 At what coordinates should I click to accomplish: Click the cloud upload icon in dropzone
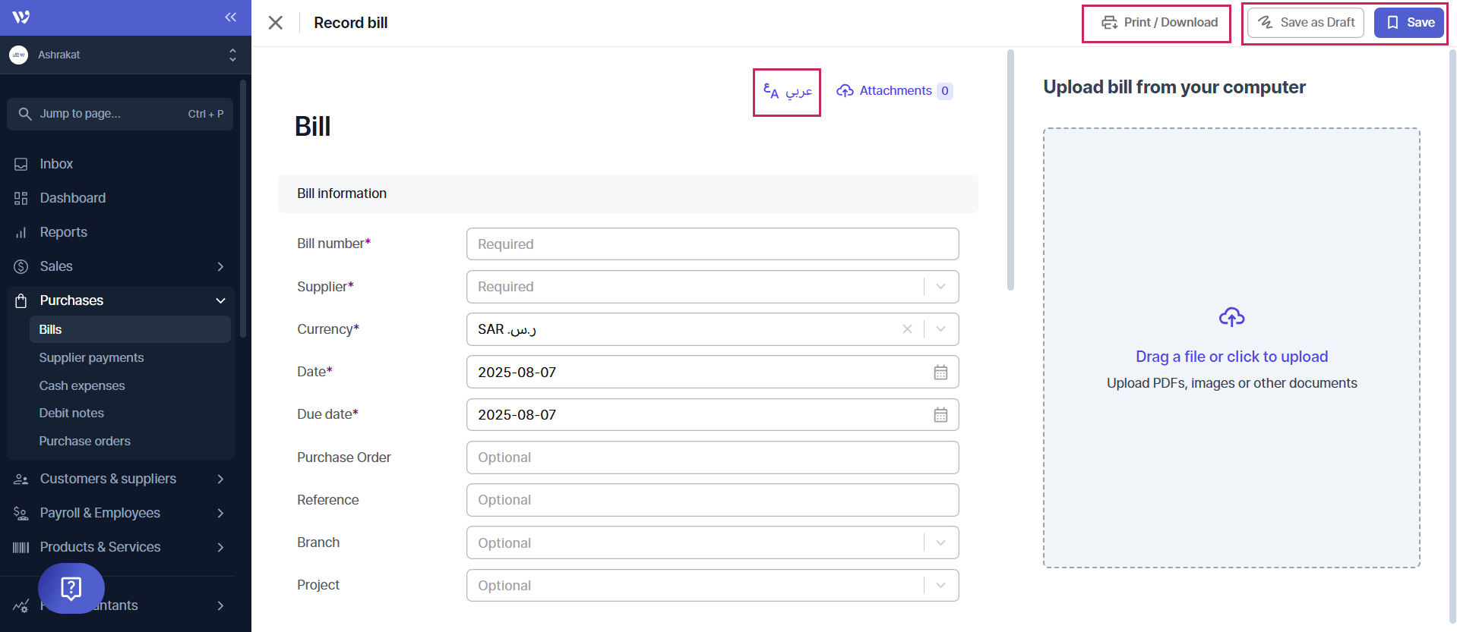coord(1231,317)
